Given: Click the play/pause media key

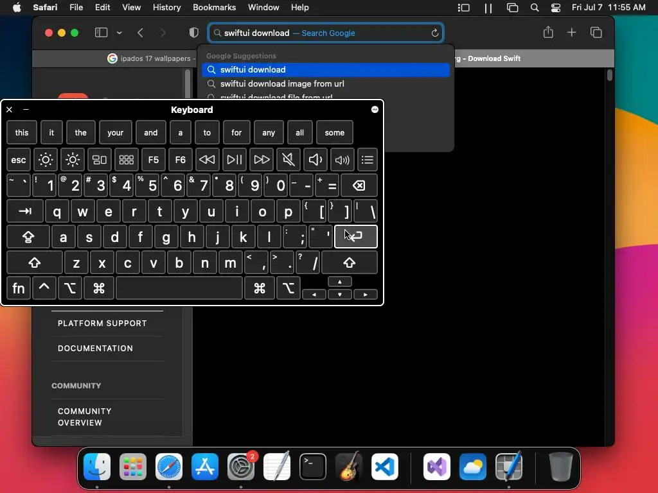Looking at the screenshot, I should [x=234, y=160].
